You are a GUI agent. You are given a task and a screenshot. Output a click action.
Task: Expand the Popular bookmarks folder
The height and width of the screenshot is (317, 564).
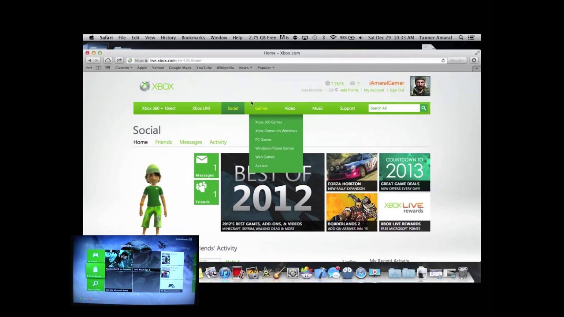coord(266,68)
